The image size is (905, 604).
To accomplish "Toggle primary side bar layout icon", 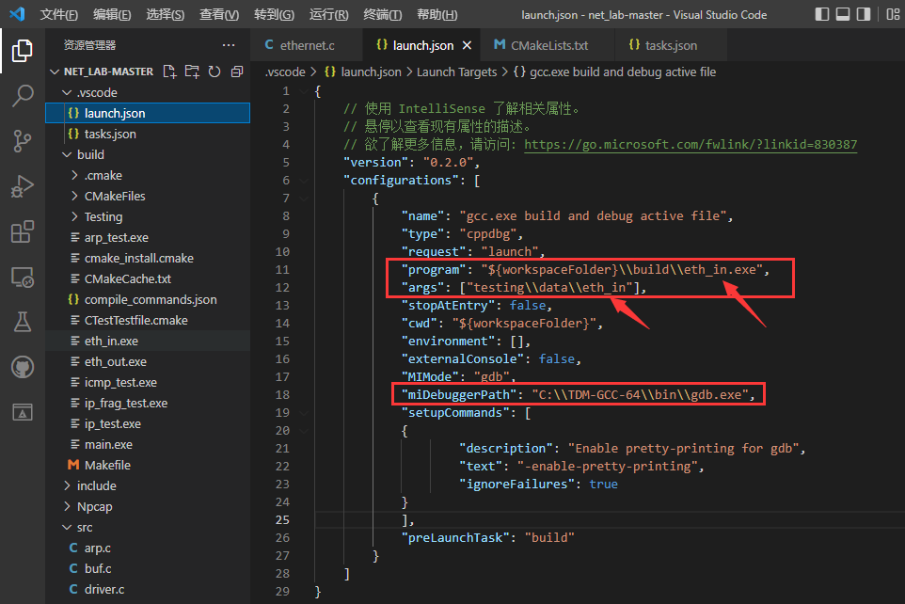I will (822, 14).
